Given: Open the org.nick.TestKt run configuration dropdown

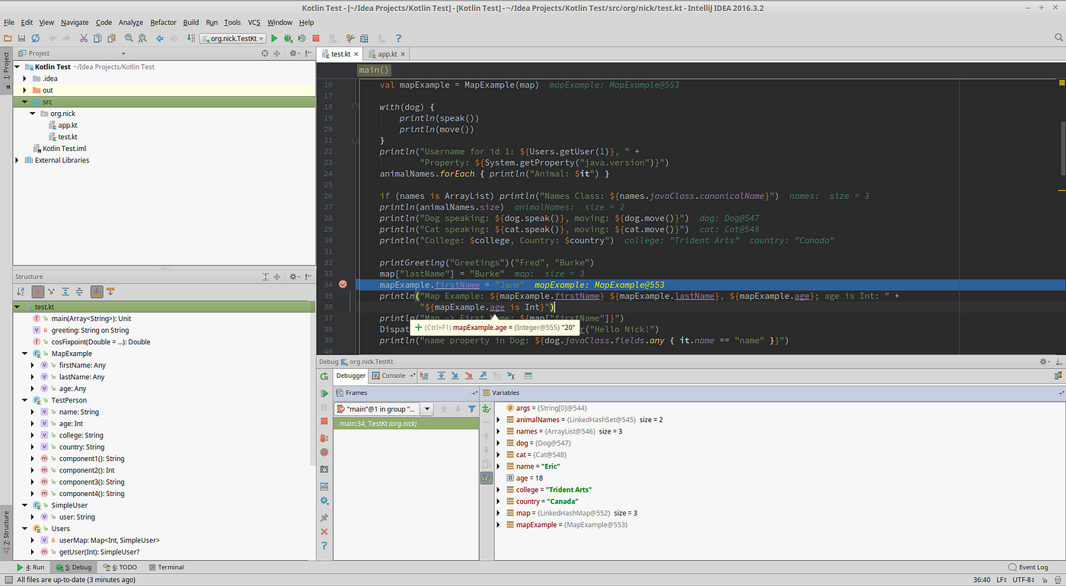Looking at the screenshot, I should [x=233, y=38].
